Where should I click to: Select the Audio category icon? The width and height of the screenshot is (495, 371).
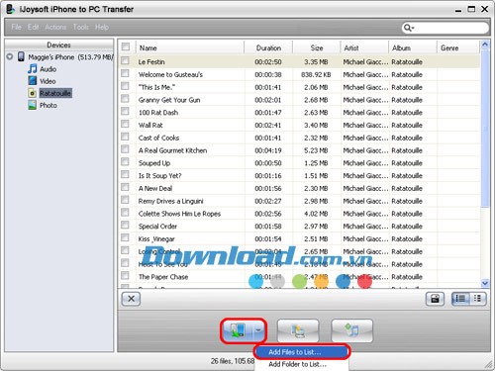33,69
